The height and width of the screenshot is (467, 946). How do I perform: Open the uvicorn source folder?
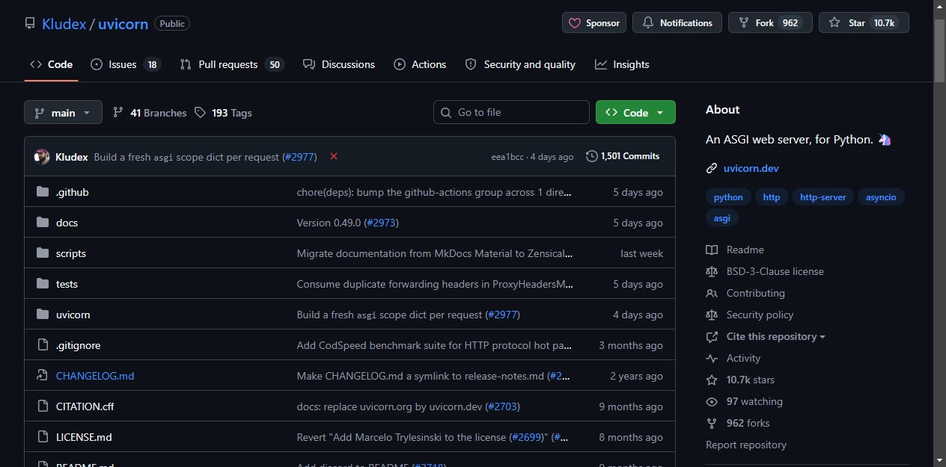tap(73, 315)
